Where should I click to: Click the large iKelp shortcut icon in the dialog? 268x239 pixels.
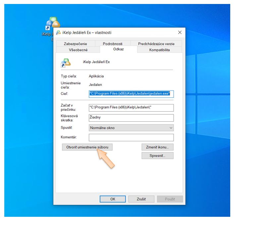point(66,62)
